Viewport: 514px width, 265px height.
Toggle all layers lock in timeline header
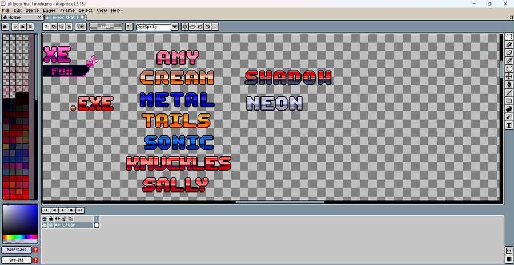point(51,218)
